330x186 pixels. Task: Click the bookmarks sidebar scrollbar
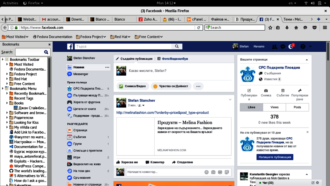tap(49, 72)
